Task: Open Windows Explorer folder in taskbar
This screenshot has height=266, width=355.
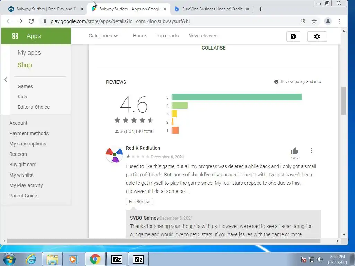Action: pyautogui.click(x=52, y=259)
